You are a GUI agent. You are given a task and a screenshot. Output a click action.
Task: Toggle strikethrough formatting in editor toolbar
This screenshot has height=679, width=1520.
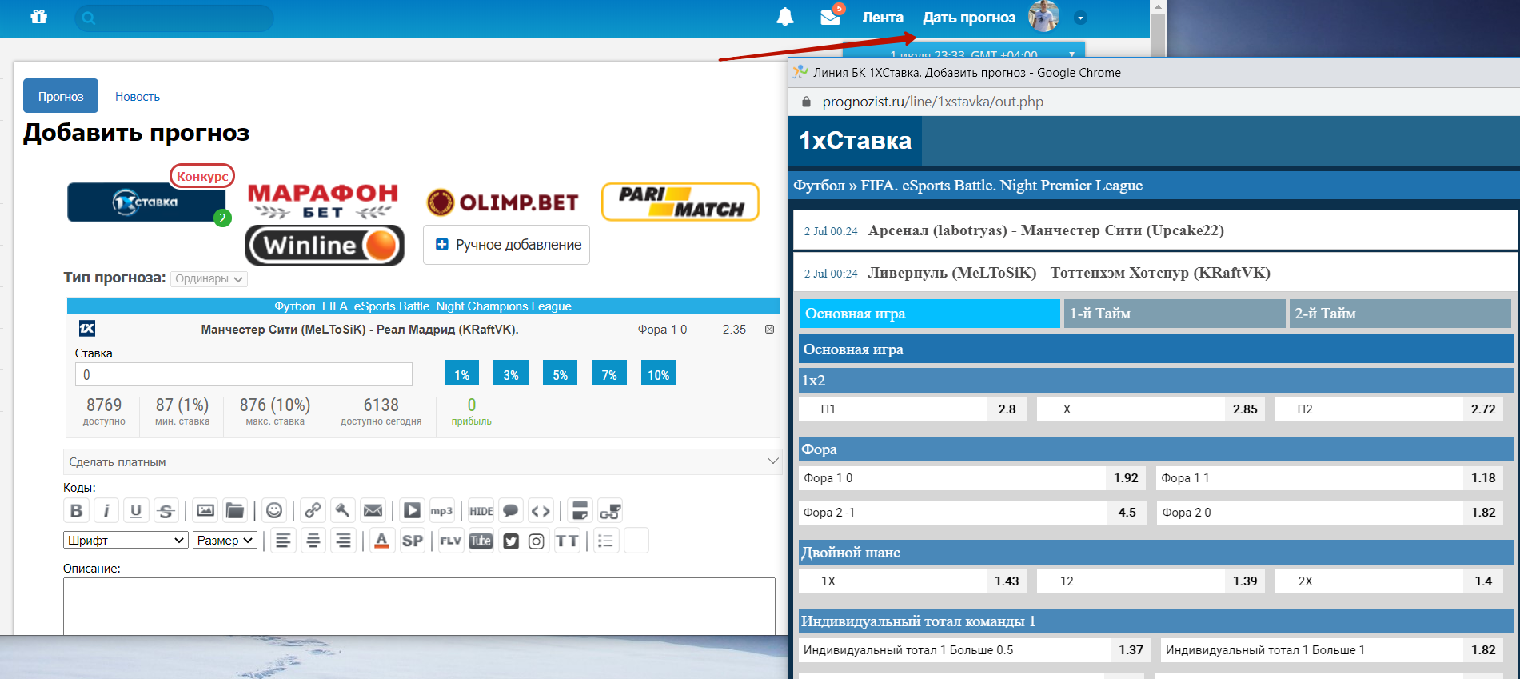pyautogui.click(x=166, y=510)
